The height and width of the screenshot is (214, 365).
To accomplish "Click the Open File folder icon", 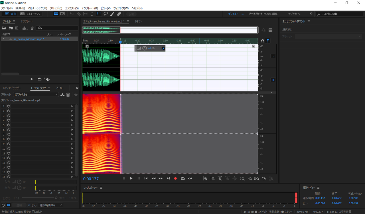I will tap(4, 28).
